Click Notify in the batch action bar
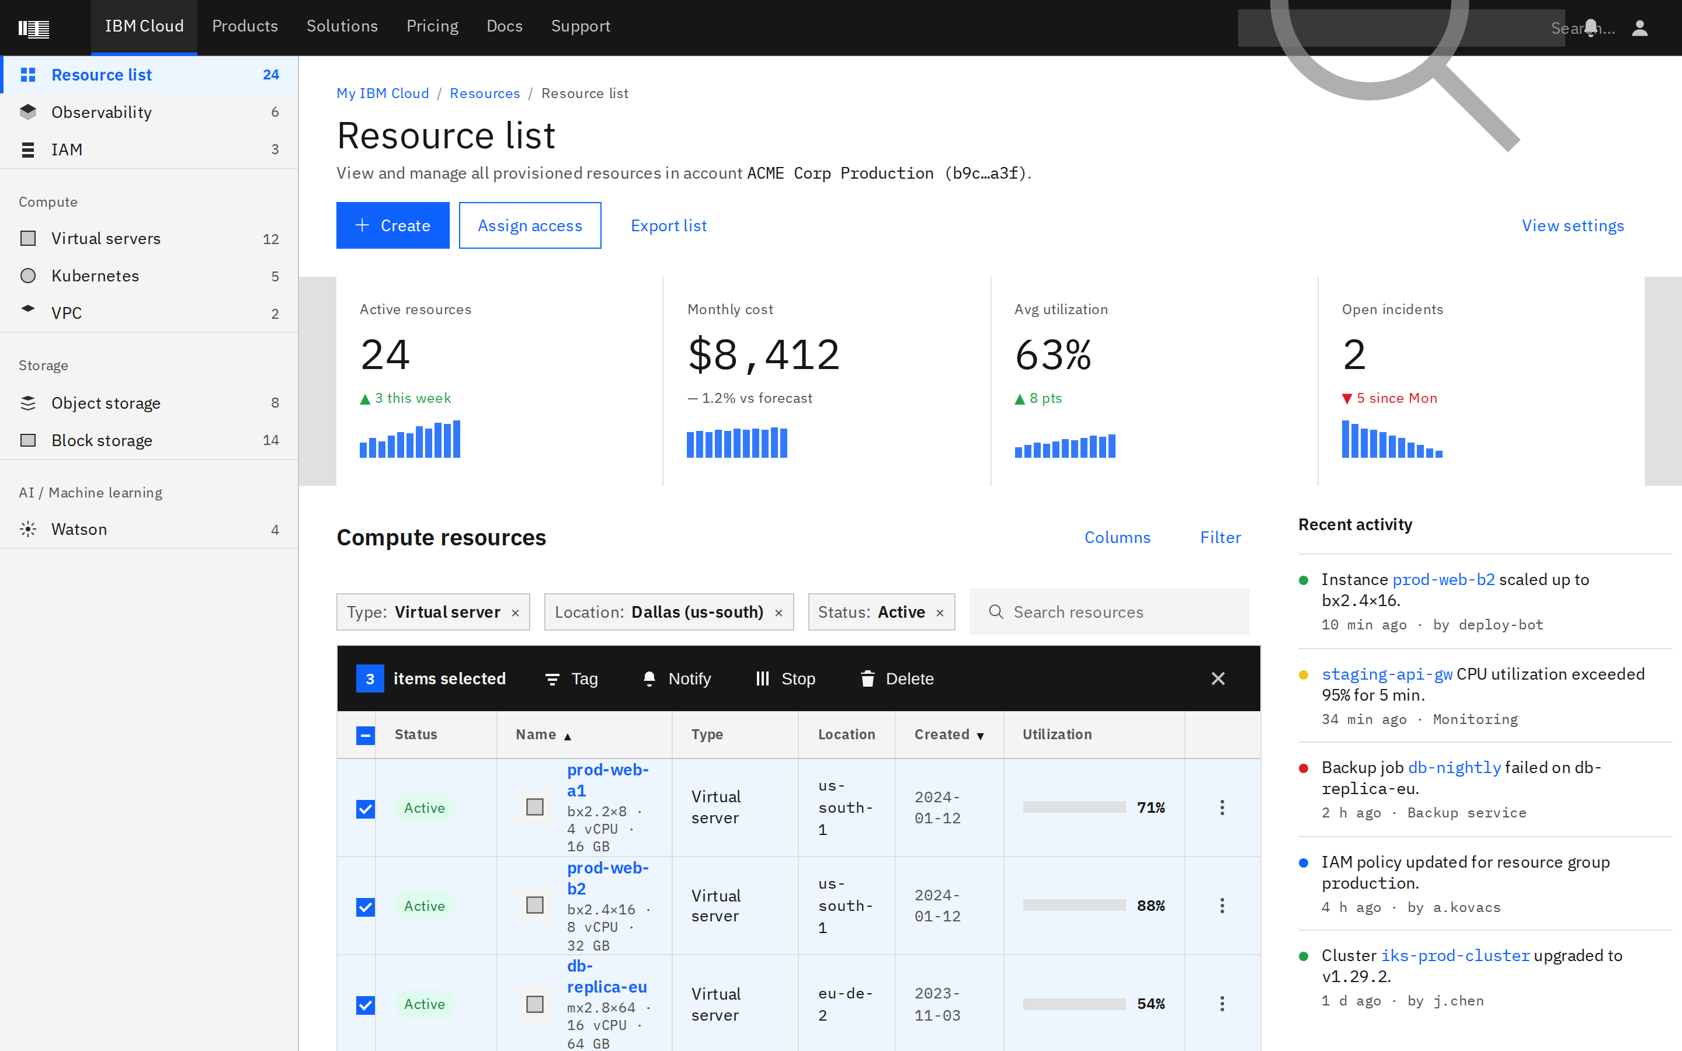 [676, 679]
